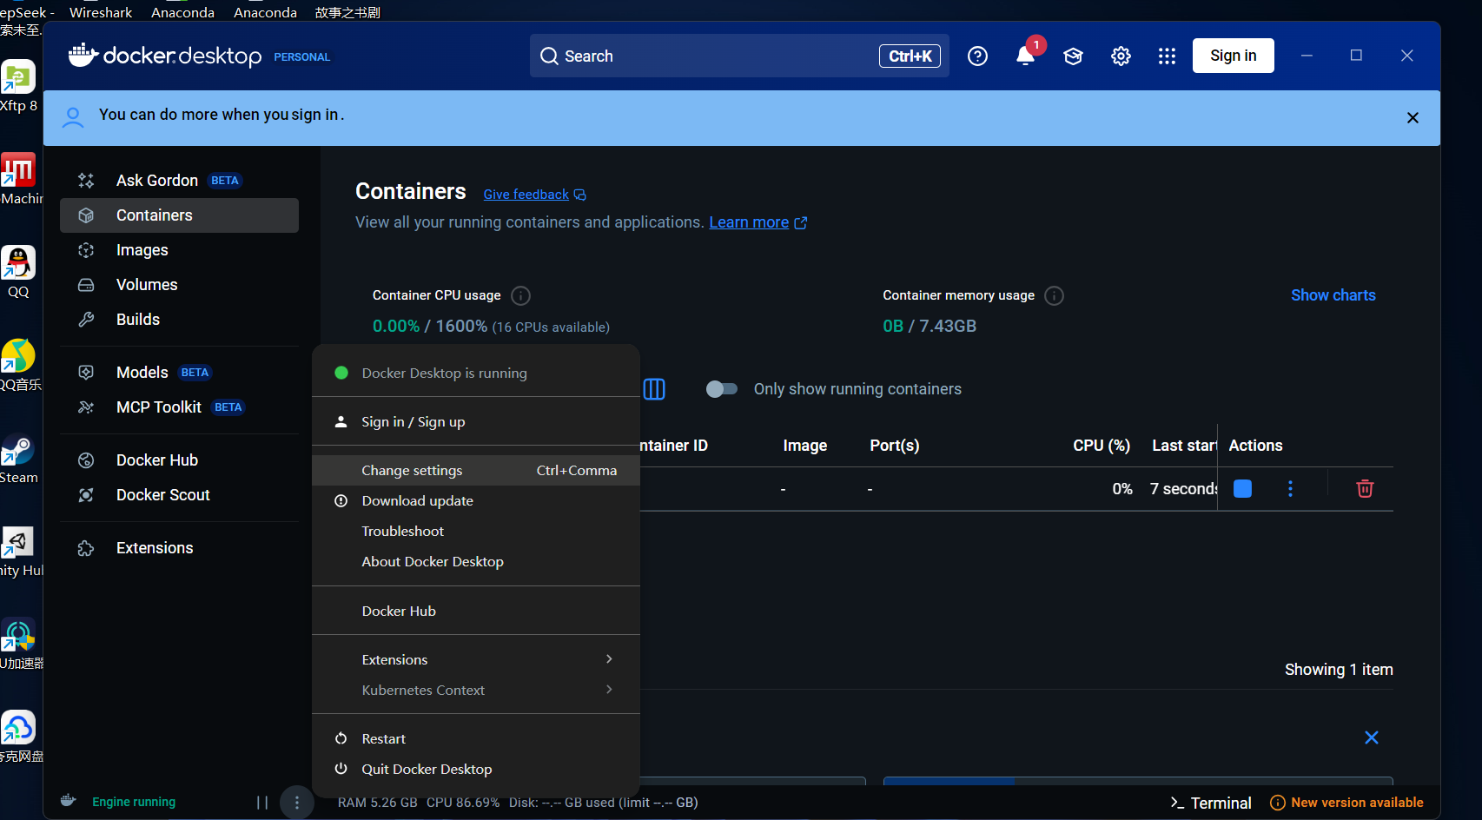1482x820 pixels.
Task: Click the three-dot engine menu button in status bar
Action: (297, 803)
